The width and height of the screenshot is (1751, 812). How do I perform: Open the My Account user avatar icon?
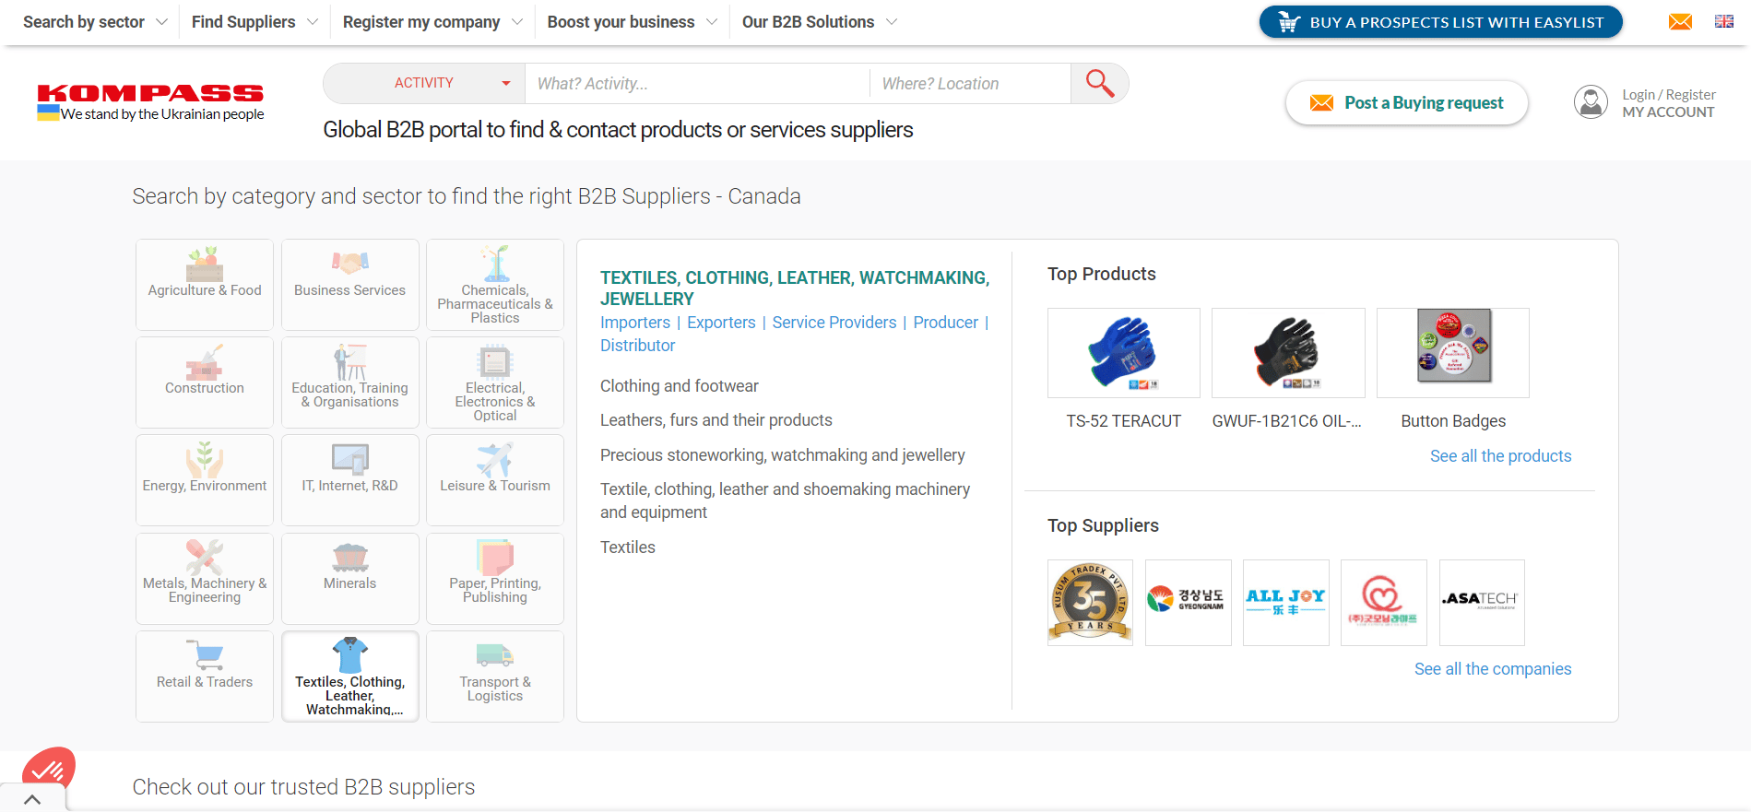[1591, 102]
